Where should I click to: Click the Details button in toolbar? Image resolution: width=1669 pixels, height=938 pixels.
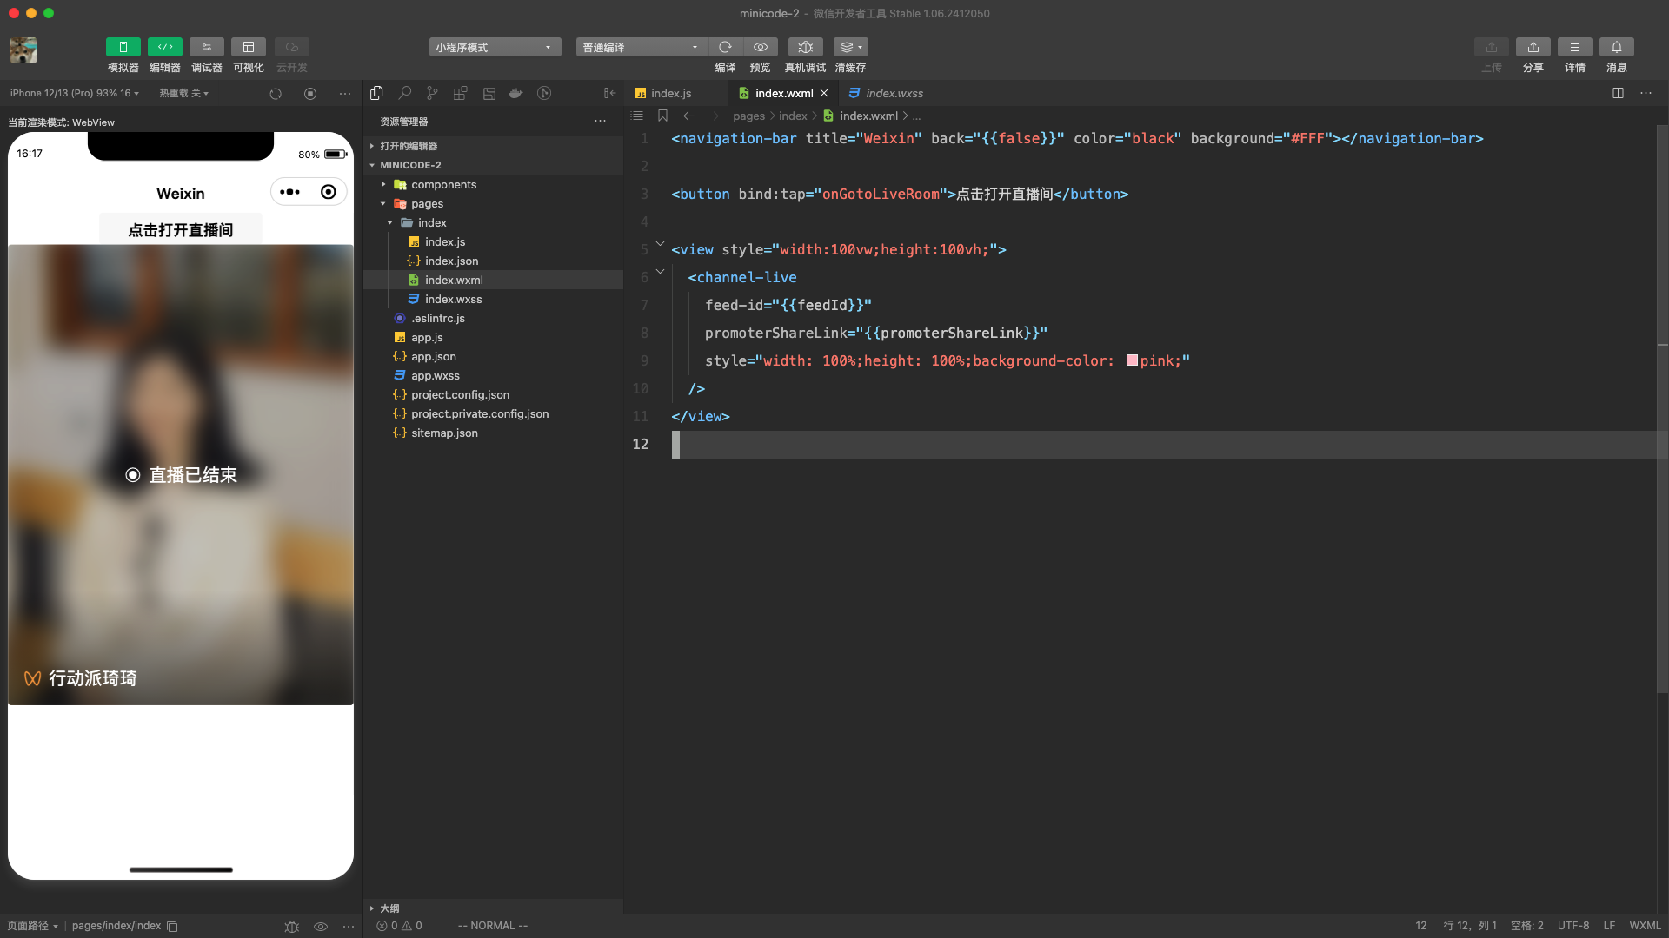pos(1574,47)
